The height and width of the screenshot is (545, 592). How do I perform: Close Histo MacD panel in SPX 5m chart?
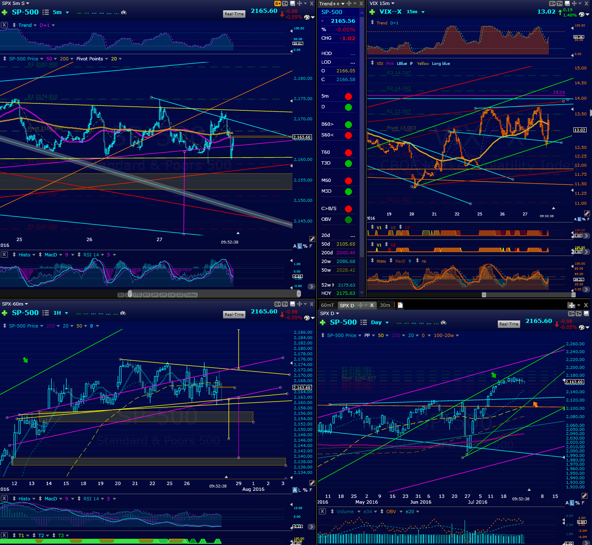click(x=4, y=255)
